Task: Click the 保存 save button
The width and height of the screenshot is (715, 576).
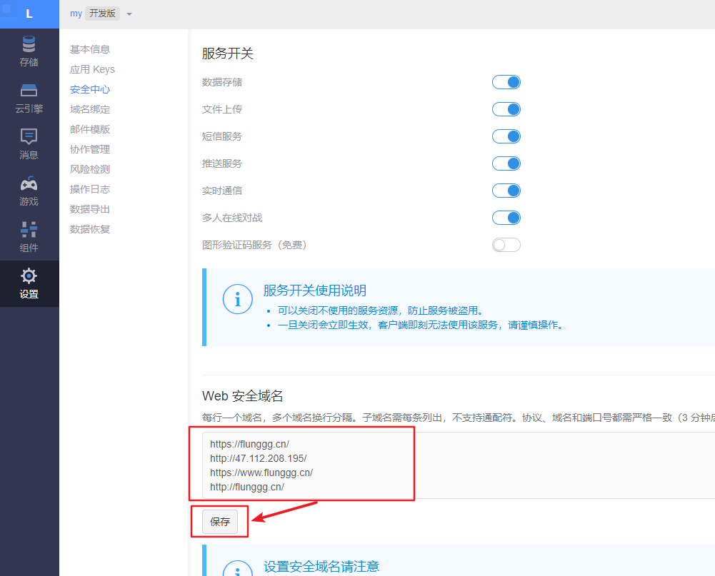Action: click(x=220, y=521)
